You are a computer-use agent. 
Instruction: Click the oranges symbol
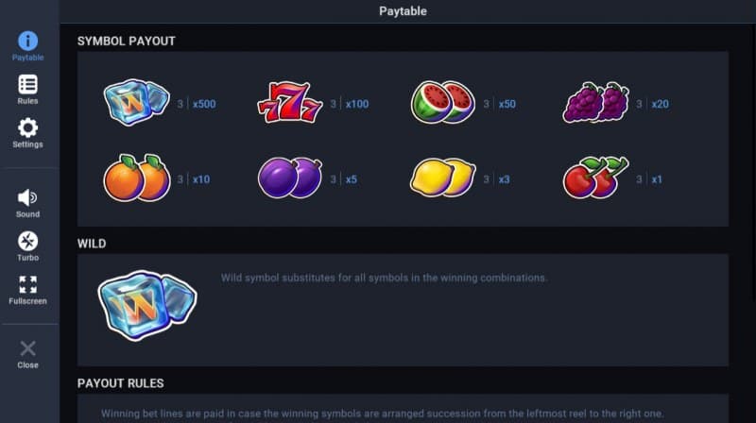point(136,178)
